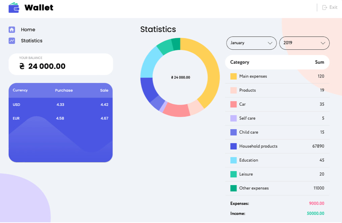Click the Household products blue swatch
Viewport: 342px width, 223px height.
pyautogui.click(x=234, y=146)
